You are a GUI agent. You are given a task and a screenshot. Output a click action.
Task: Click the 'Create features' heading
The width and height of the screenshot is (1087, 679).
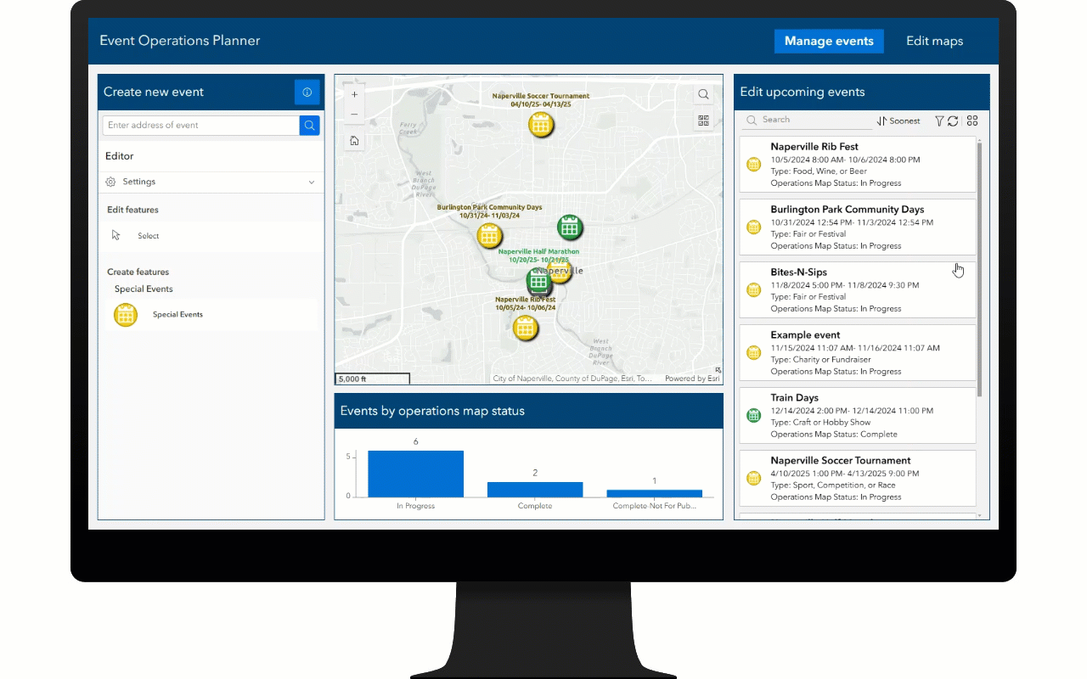[x=138, y=272]
